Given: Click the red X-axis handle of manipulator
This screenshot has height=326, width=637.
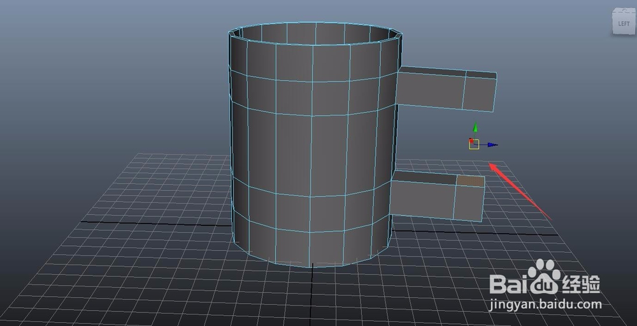Looking at the screenshot, I should tap(471, 141).
